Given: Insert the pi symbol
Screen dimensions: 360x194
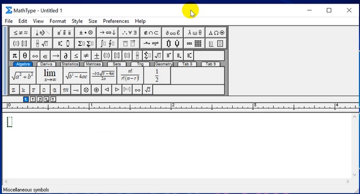Looking at the screenshot, I should pos(15,56).
